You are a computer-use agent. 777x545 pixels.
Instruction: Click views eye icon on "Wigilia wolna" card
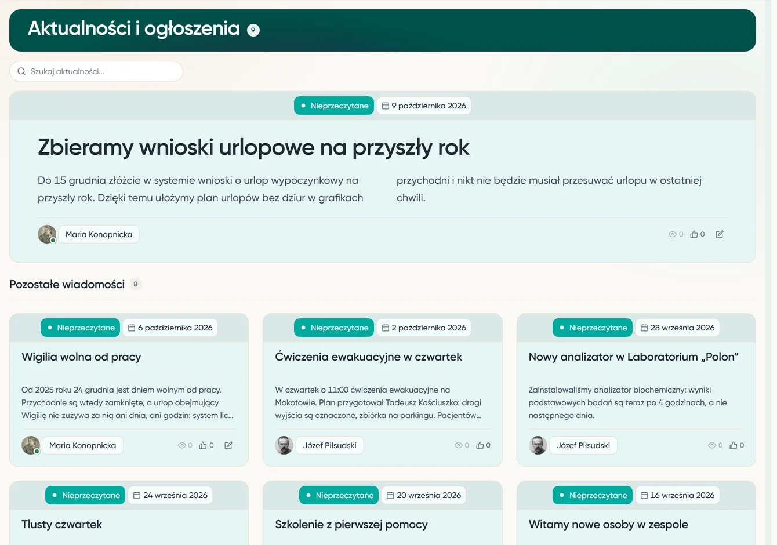tap(181, 445)
